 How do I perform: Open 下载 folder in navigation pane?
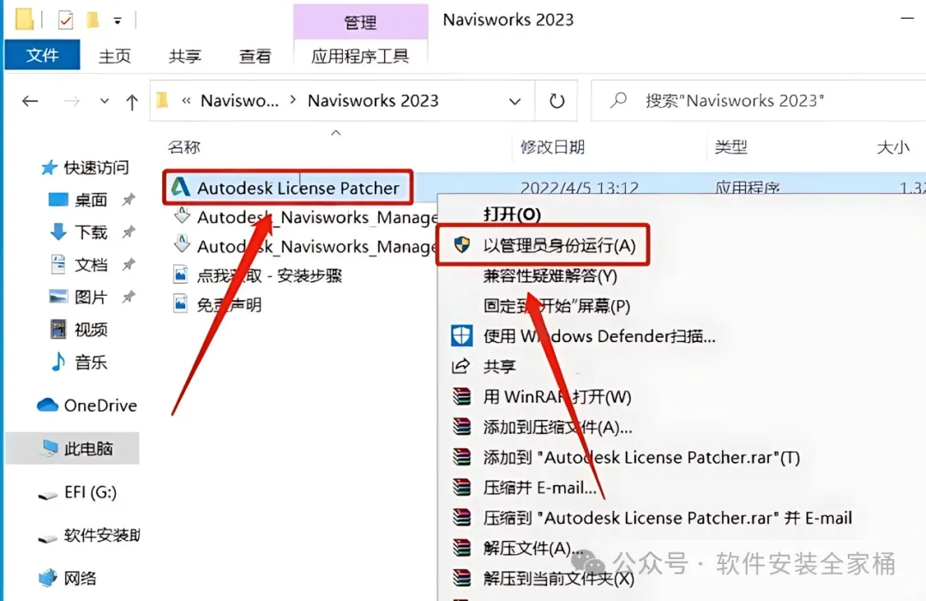tap(90, 232)
